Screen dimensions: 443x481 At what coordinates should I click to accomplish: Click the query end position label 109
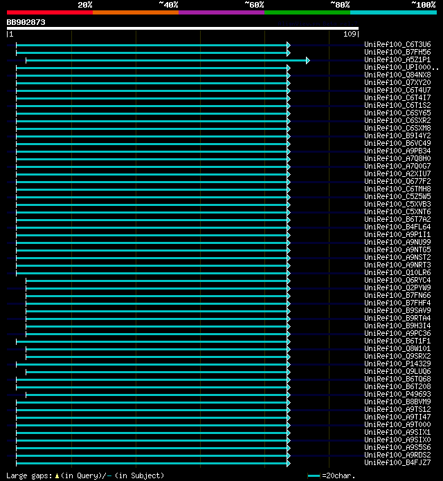[x=350, y=34]
